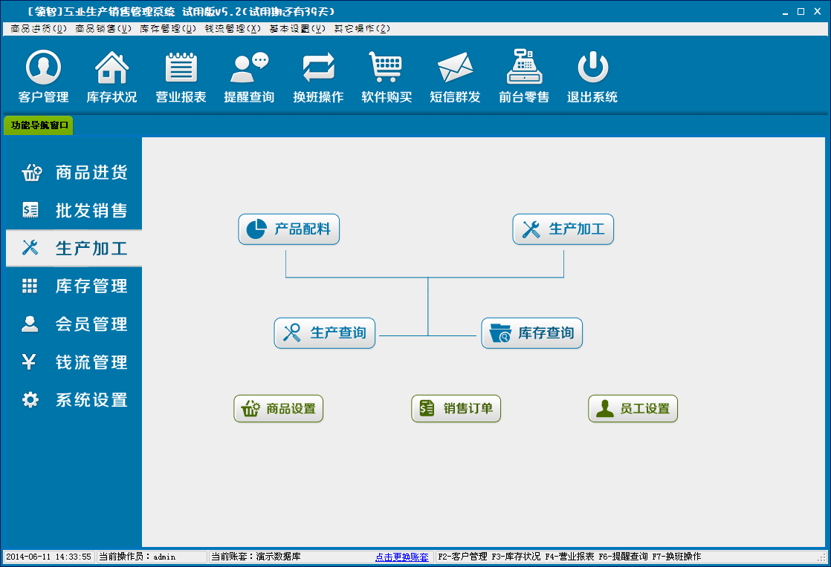Select the 功能导航窗口 tab
Screen dimensions: 831x567
[39, 125]
